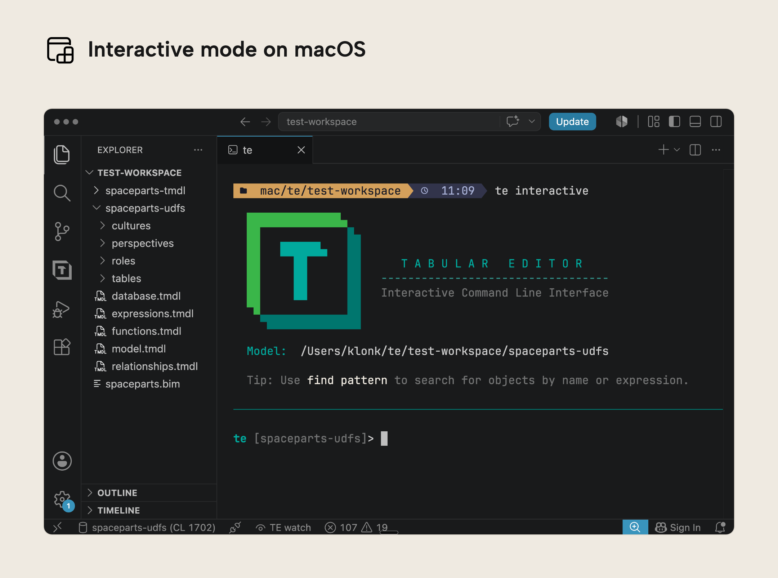Open notifications bell icon
The image size is (778, 578).
click(x=720, y=527)
